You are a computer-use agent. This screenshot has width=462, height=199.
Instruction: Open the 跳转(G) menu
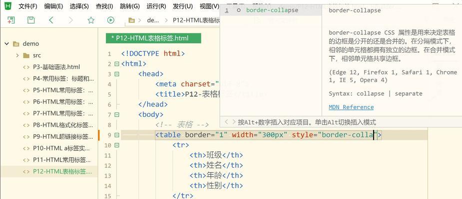(x=130, y=6)
